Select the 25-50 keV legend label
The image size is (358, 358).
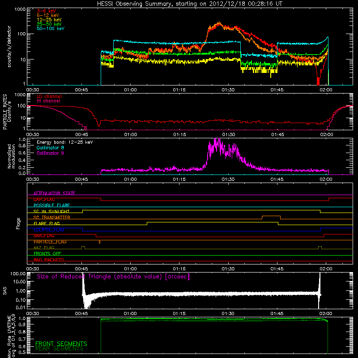(49, 24)
